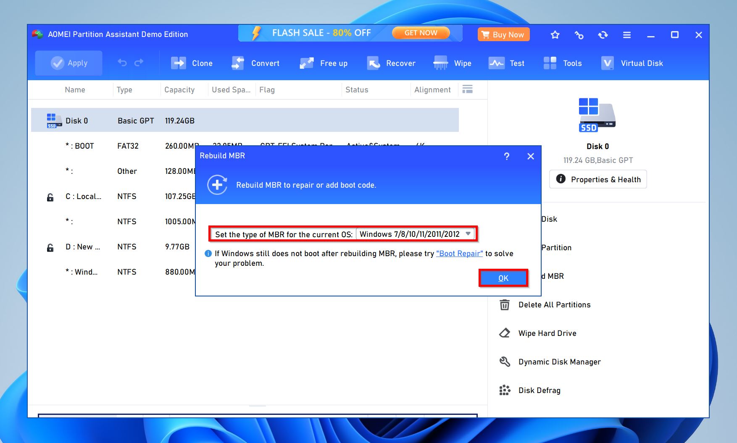Image resolution: width=737 pixels, height=443 pixels.
Task: Toggle the favorite star in the title bar
Action: pyautogui.click(x=555, y=35)
